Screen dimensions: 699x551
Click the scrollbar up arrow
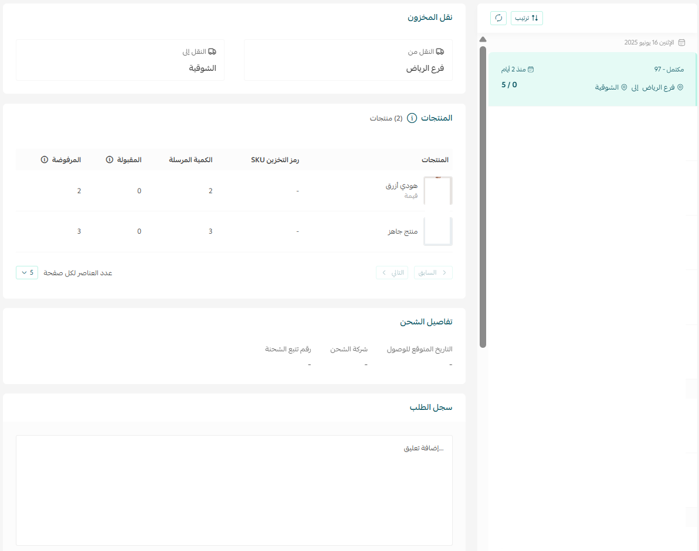(x=483, y=39)
